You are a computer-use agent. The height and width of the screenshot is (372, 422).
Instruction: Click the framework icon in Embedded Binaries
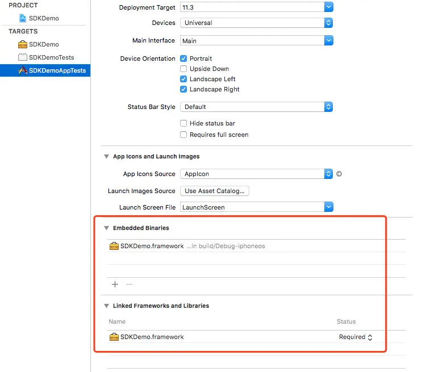pyautogui.click(x=114, y=246)
